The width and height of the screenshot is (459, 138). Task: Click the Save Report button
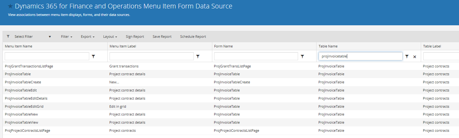[x=162, y=37]
